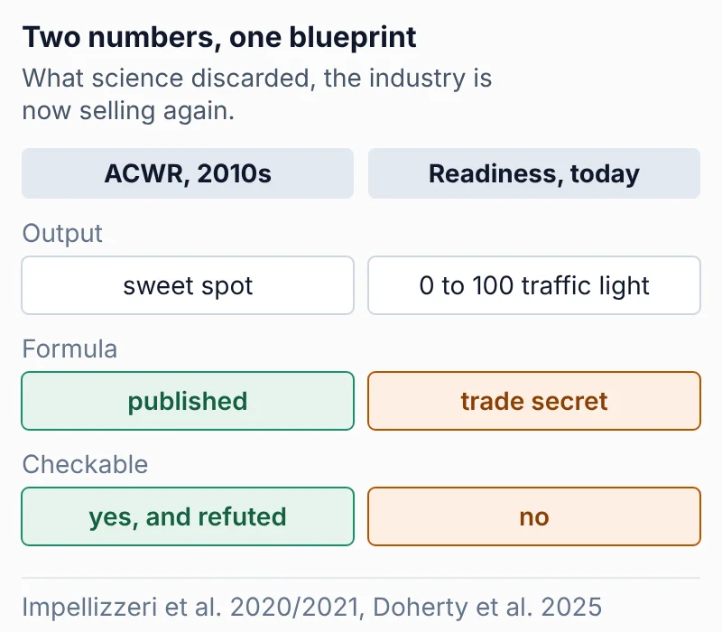Click the 'yes, and refuted' cell
Screen dimensions: 722x632
click(188, 516)
